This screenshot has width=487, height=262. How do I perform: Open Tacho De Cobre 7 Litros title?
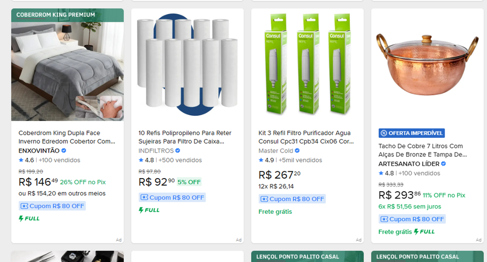click(x=423, y=150)
